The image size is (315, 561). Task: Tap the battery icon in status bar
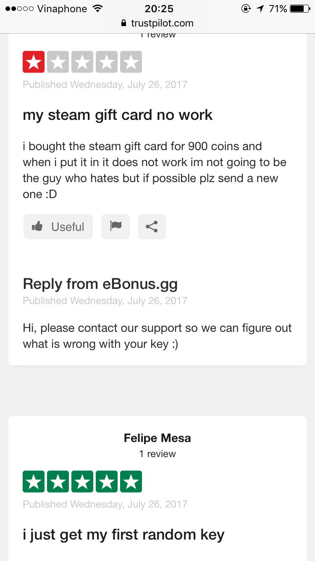[299, 9]
